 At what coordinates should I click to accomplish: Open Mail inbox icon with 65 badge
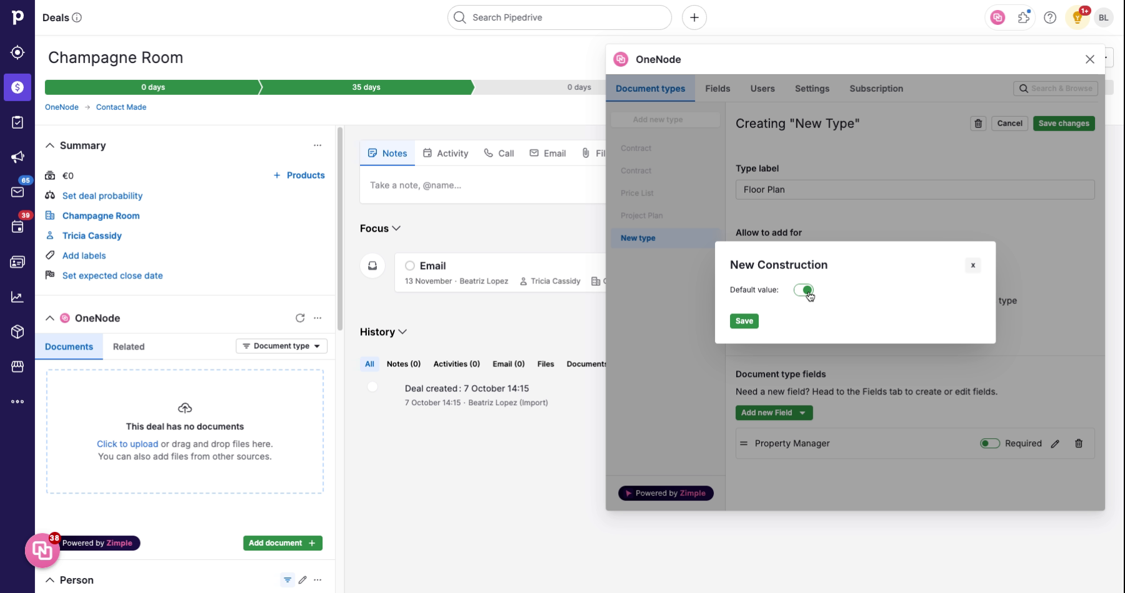pyautogui.click(x=17, y=192)
